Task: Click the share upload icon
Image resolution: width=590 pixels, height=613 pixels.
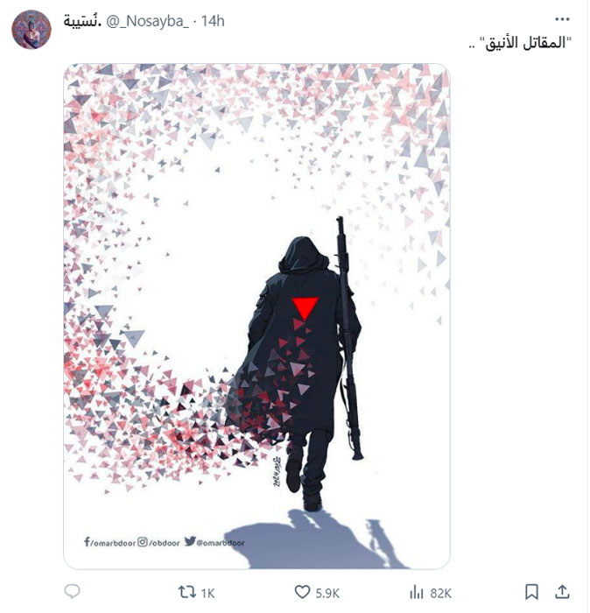Action: (562, 592)
